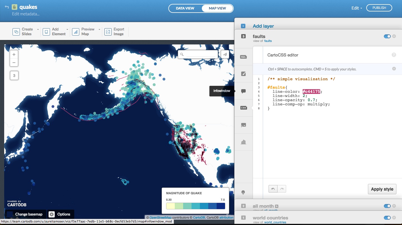402x225 pixels.
Task: Click the zoom in plus button
Action: (x=14, y=55)
